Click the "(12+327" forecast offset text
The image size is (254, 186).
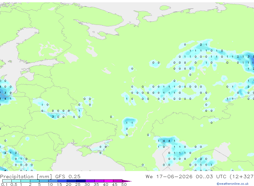(x=242, y=176)
